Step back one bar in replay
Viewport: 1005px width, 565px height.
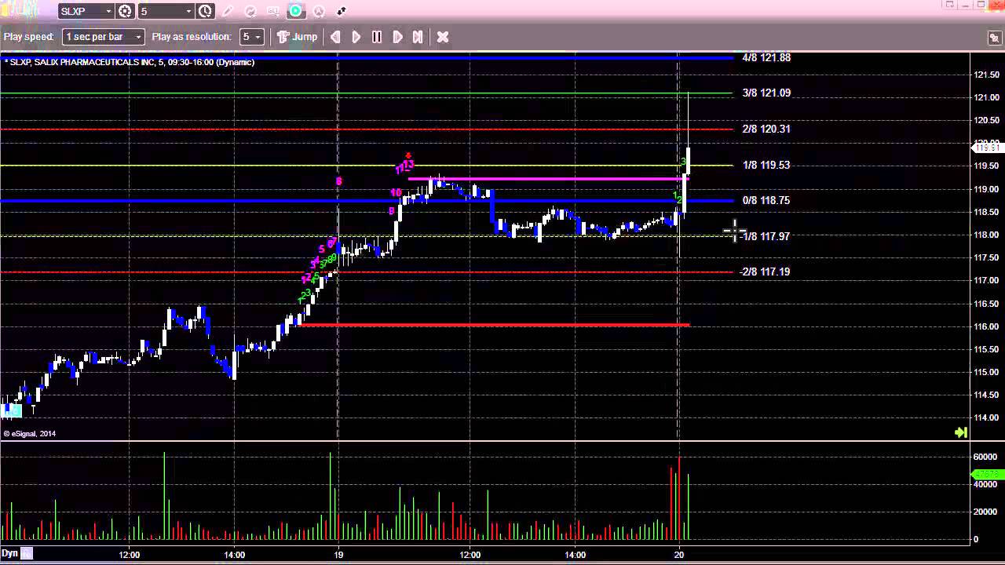(x=336, y=37)
